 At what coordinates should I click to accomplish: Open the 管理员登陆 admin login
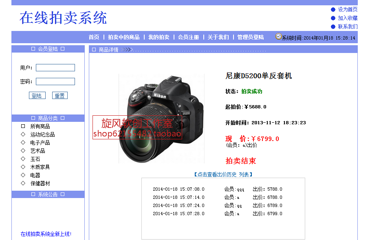pos(250,37)
